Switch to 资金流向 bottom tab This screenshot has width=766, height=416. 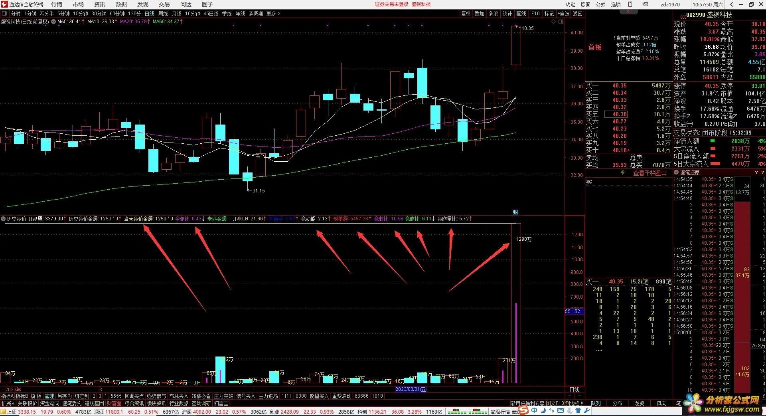49,403
